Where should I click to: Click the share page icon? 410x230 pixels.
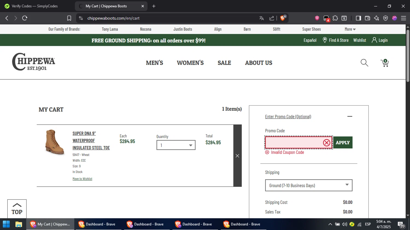[x=272, y=18]
